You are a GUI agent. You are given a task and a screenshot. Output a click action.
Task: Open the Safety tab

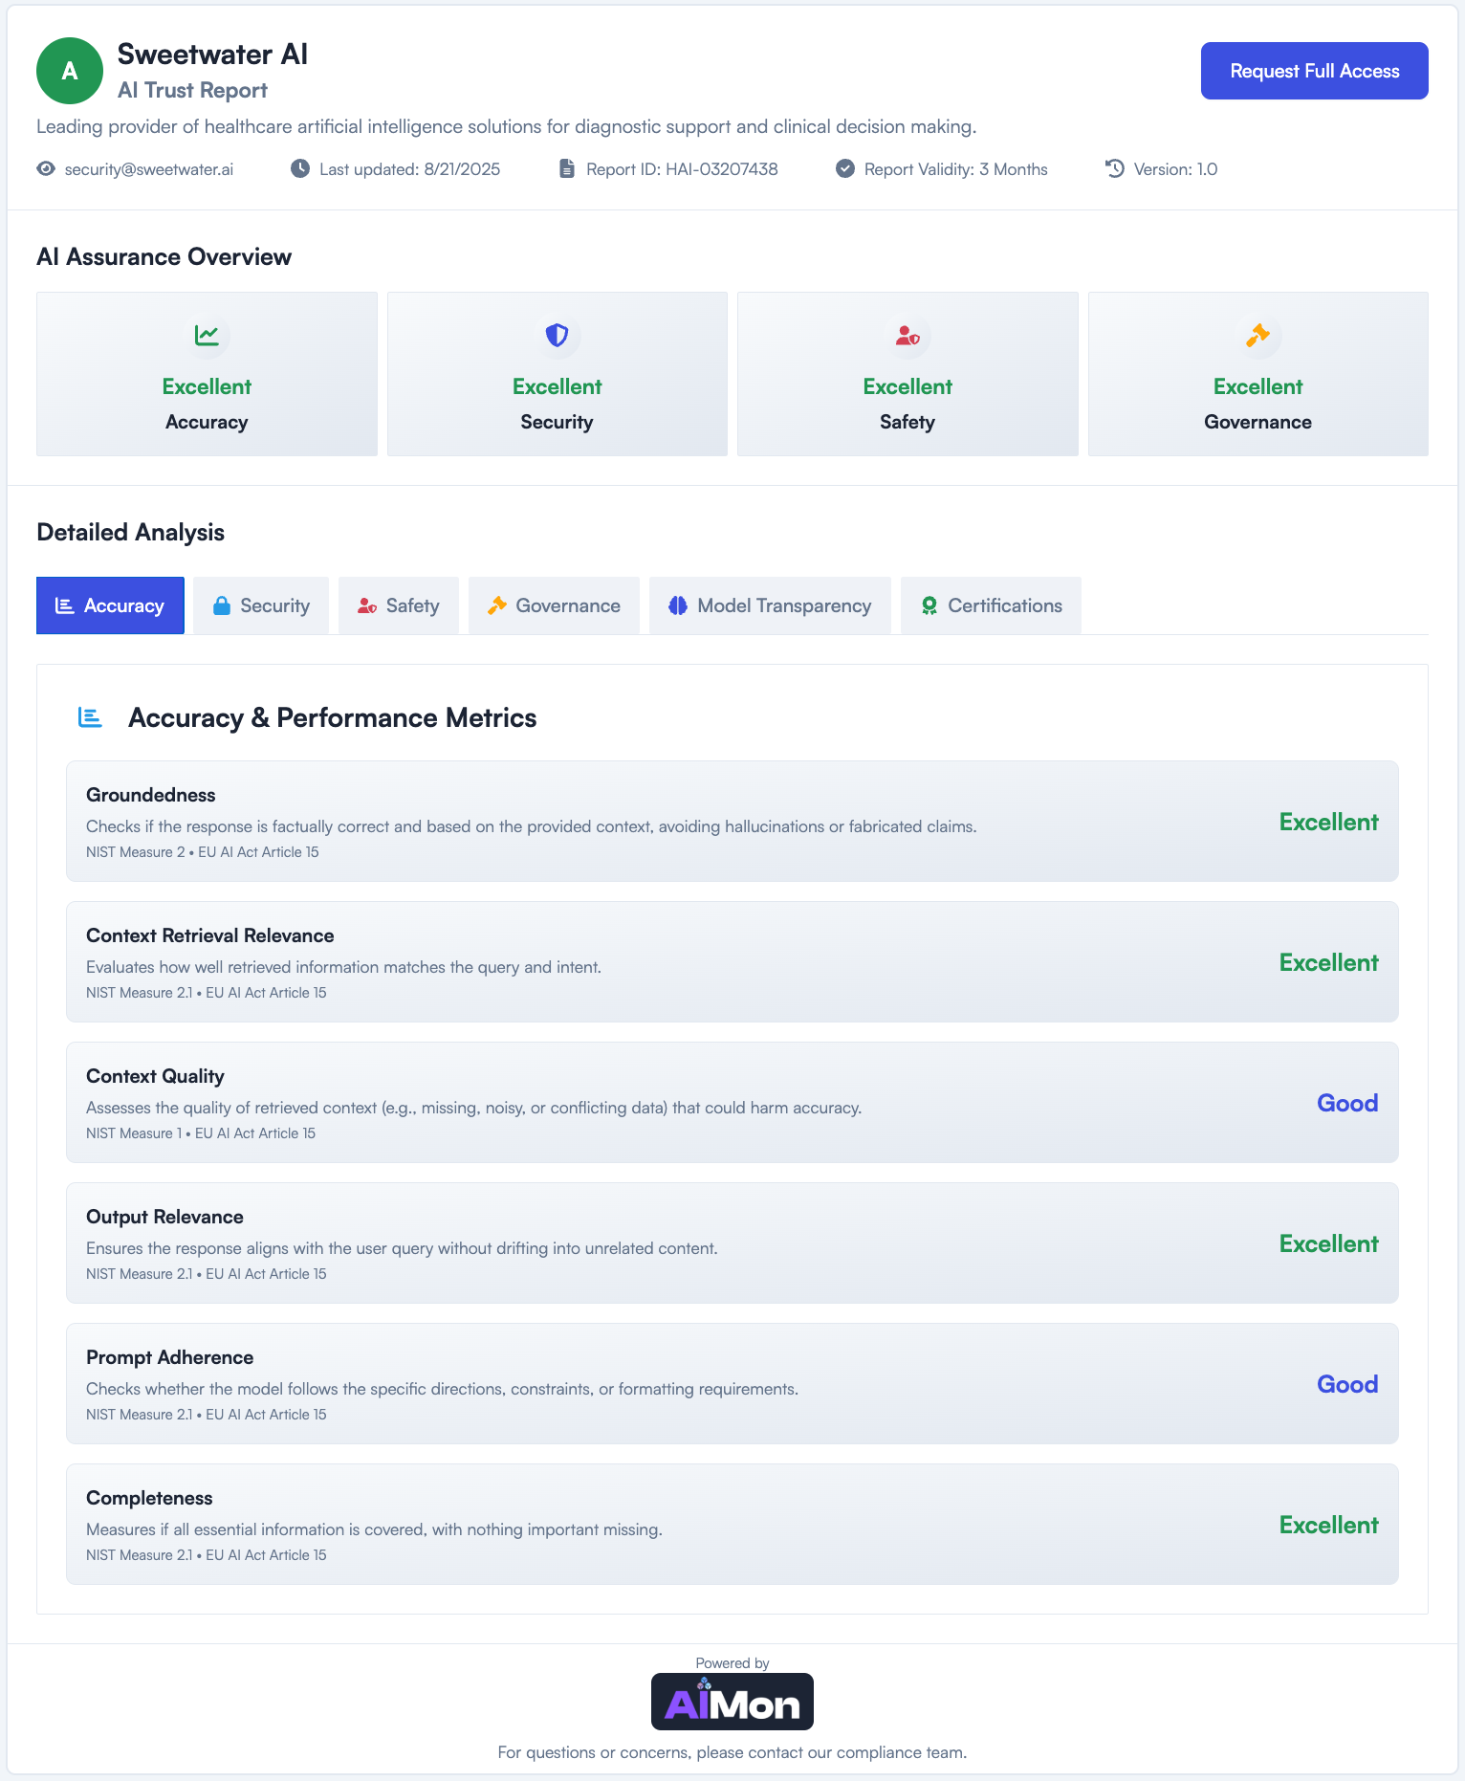click(x=399, y=605)
